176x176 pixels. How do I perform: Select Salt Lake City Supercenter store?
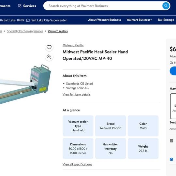(49, 20)
